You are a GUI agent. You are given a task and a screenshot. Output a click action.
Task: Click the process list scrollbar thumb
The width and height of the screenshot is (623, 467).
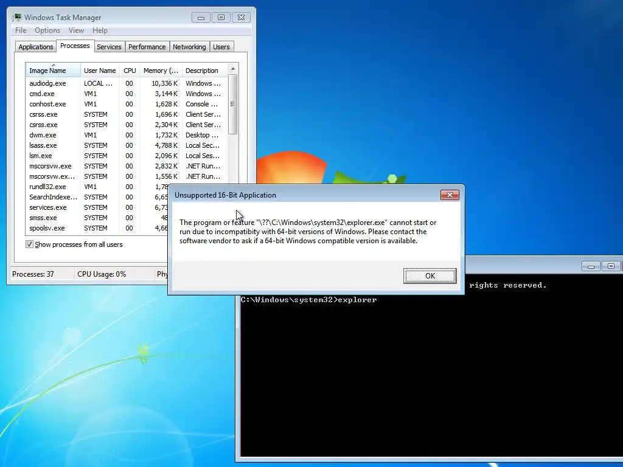tap(233, 104)
